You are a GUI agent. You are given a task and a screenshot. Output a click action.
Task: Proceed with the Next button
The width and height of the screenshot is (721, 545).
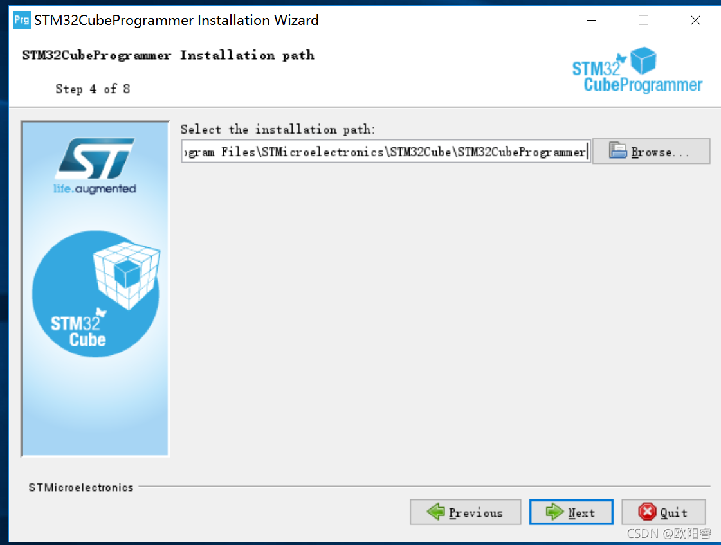point(571,512)
